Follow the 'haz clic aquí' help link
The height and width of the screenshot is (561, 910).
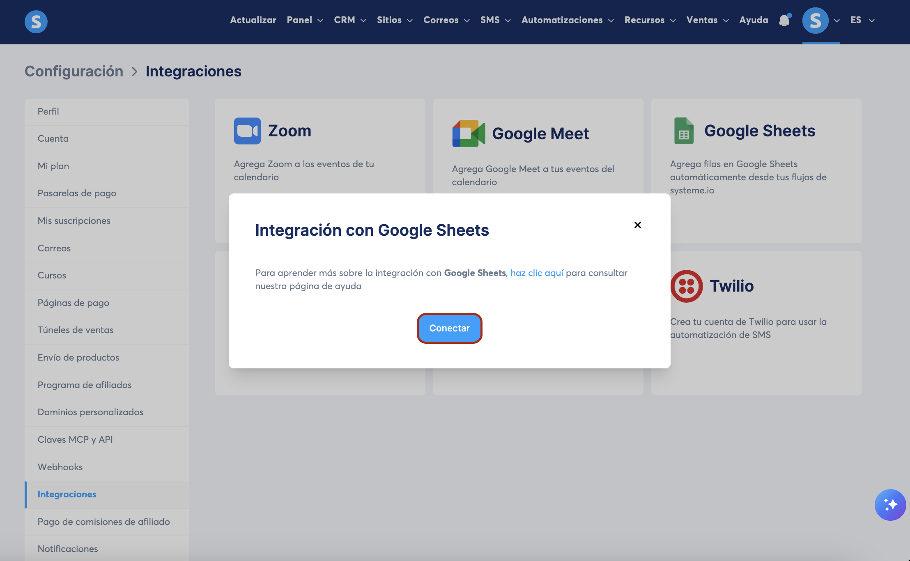tap(537, 273)
